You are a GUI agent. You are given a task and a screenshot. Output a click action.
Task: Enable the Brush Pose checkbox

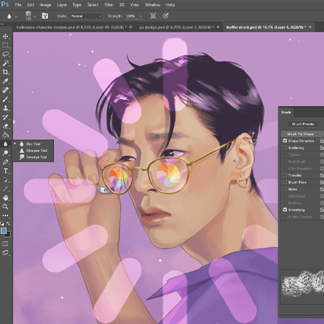[285, 182]
